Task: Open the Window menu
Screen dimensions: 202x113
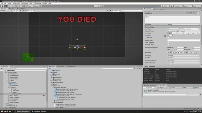Action: tap(45, 3)
